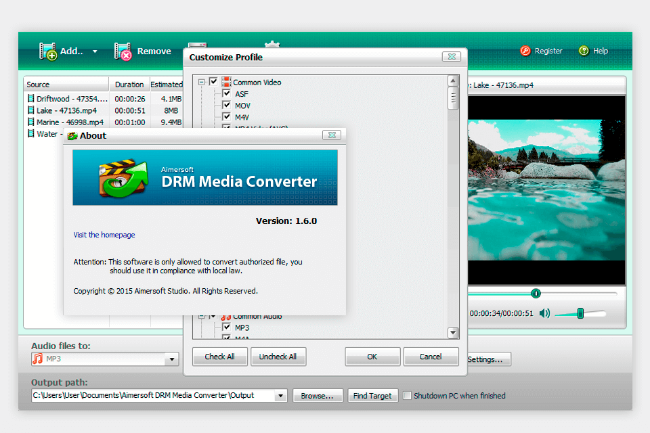Screen dimensions: 650x433
Task: Select the Lake - 47136.mp4 row
Action: 66,110
